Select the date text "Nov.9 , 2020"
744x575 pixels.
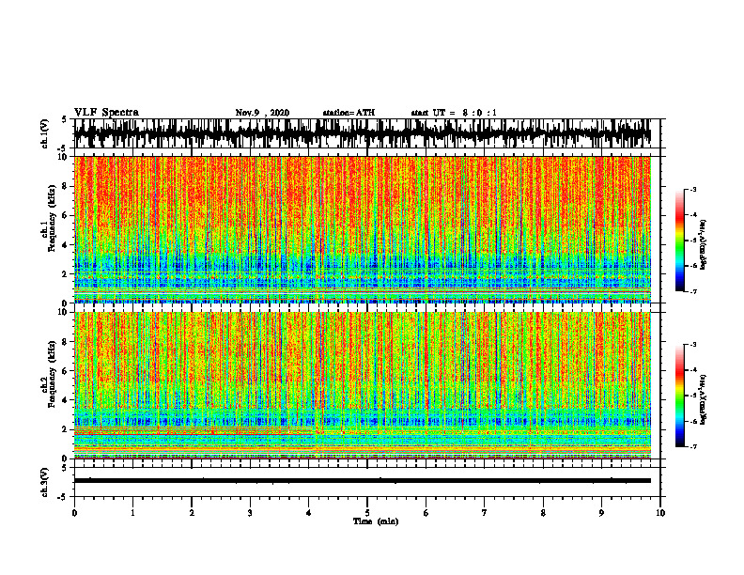coord(262,113)
